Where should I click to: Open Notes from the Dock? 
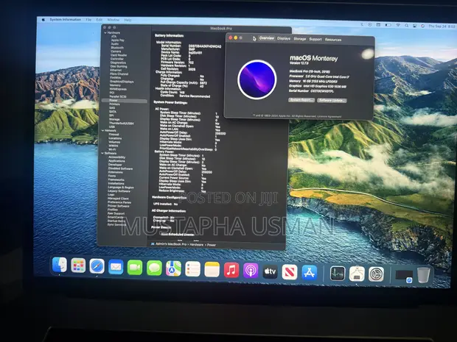click(x=212, y=270)
